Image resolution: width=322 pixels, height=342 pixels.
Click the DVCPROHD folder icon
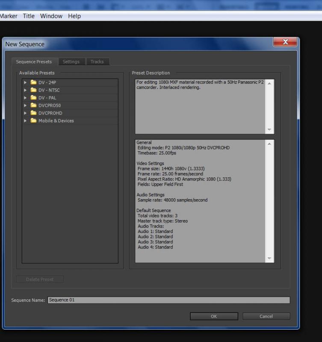[33, 113]
